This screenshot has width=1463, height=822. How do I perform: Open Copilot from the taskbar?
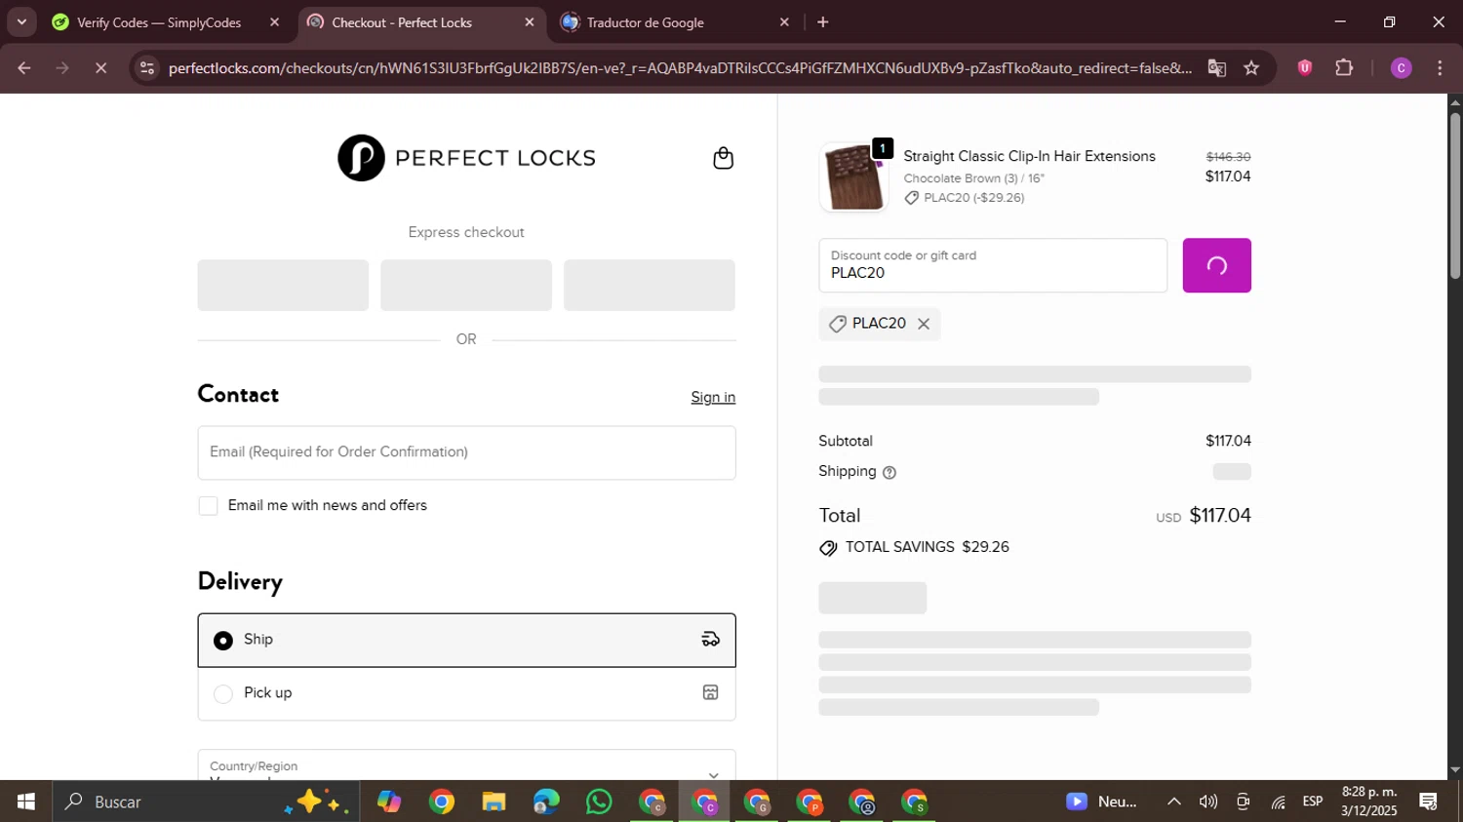pyautogui.click(x=389, y=802)
